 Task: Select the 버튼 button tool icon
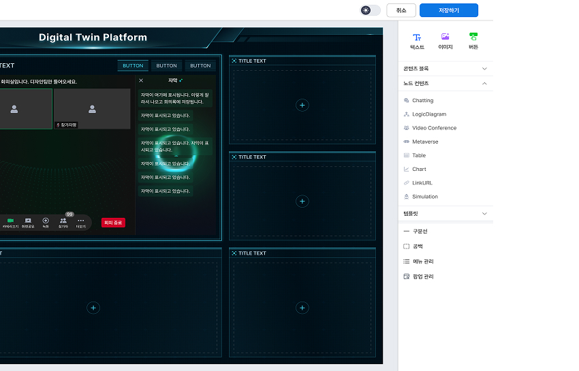tap(473, 37)
